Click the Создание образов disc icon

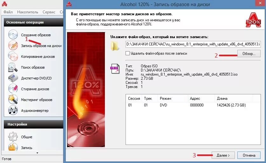click(x=13, y=34)
